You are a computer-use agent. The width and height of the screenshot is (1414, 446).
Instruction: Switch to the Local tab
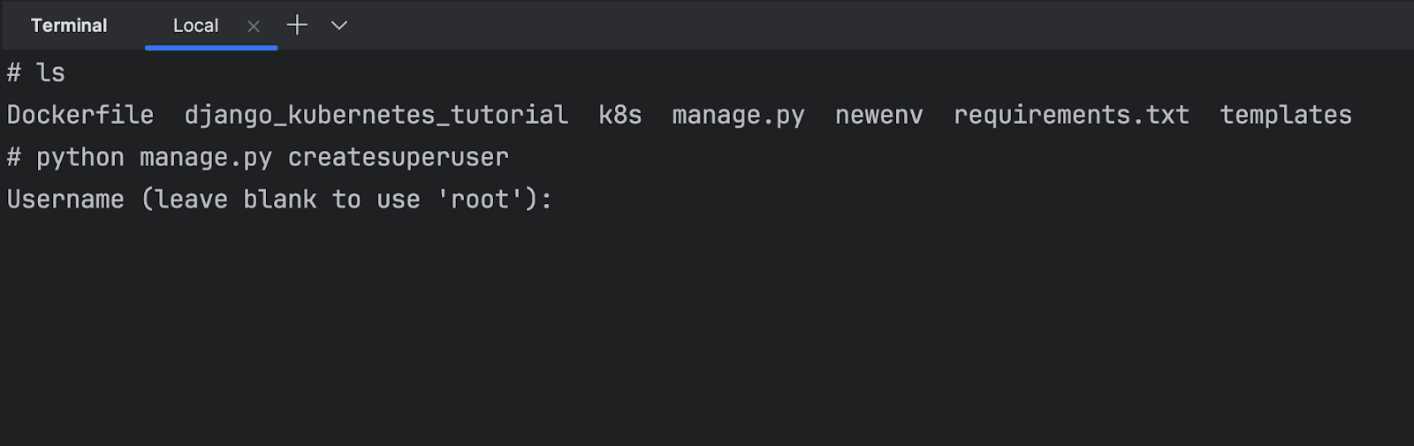[x=195, y=26]
